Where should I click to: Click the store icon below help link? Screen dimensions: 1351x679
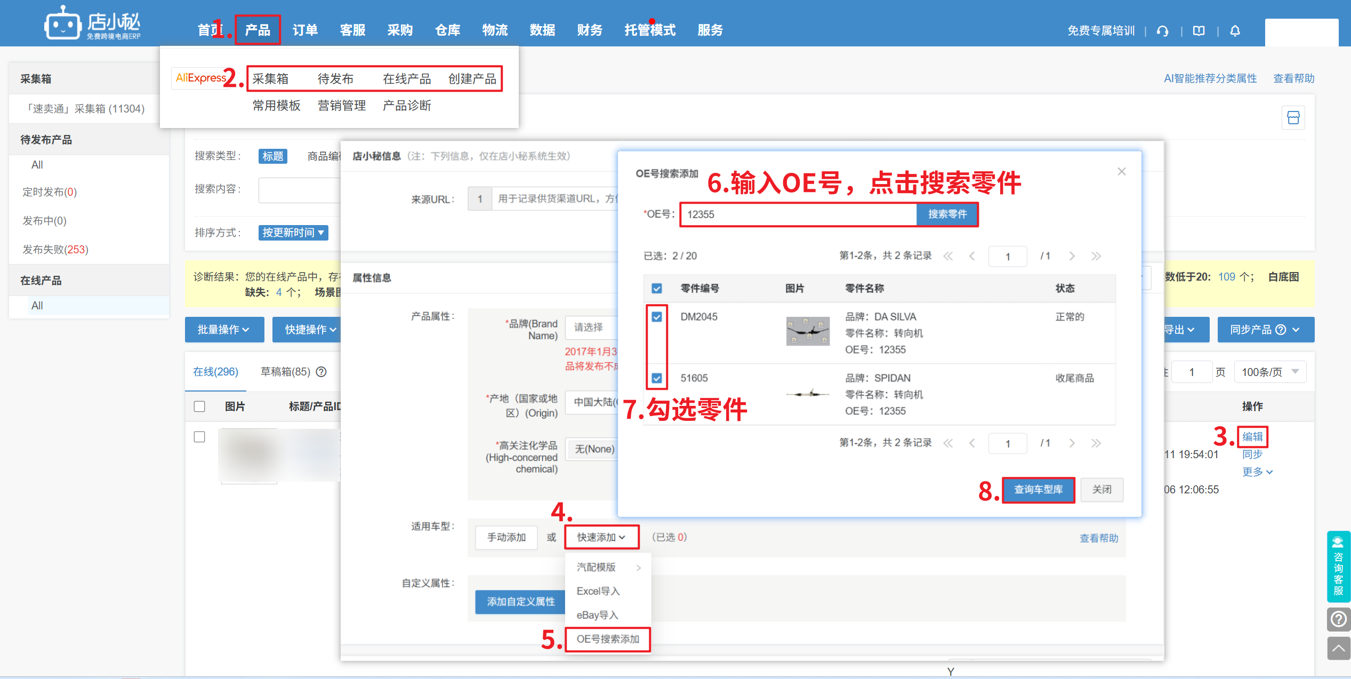pyautogui.click(x=1293, y=118)
